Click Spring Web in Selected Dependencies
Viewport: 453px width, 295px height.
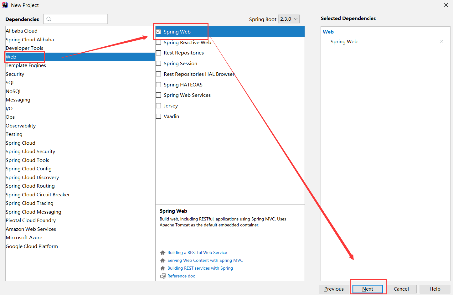[344, 41]
